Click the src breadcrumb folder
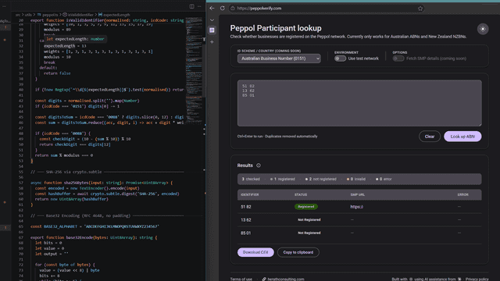500x281 pixels. [x=18, y=15]
